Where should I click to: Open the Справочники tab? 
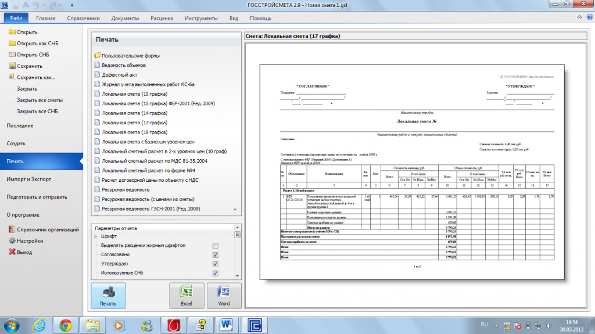pos(83,18)
